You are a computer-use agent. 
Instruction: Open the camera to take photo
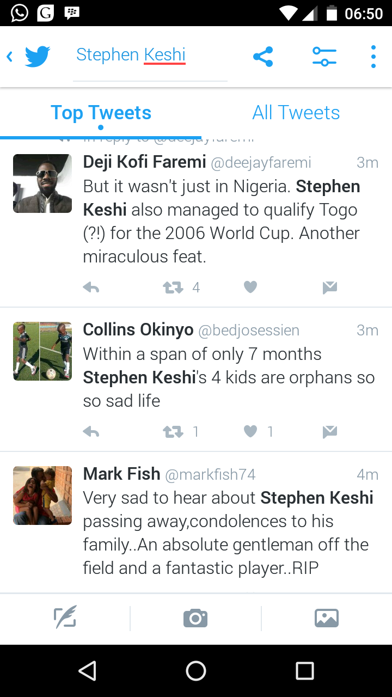(x=195, y=618)
